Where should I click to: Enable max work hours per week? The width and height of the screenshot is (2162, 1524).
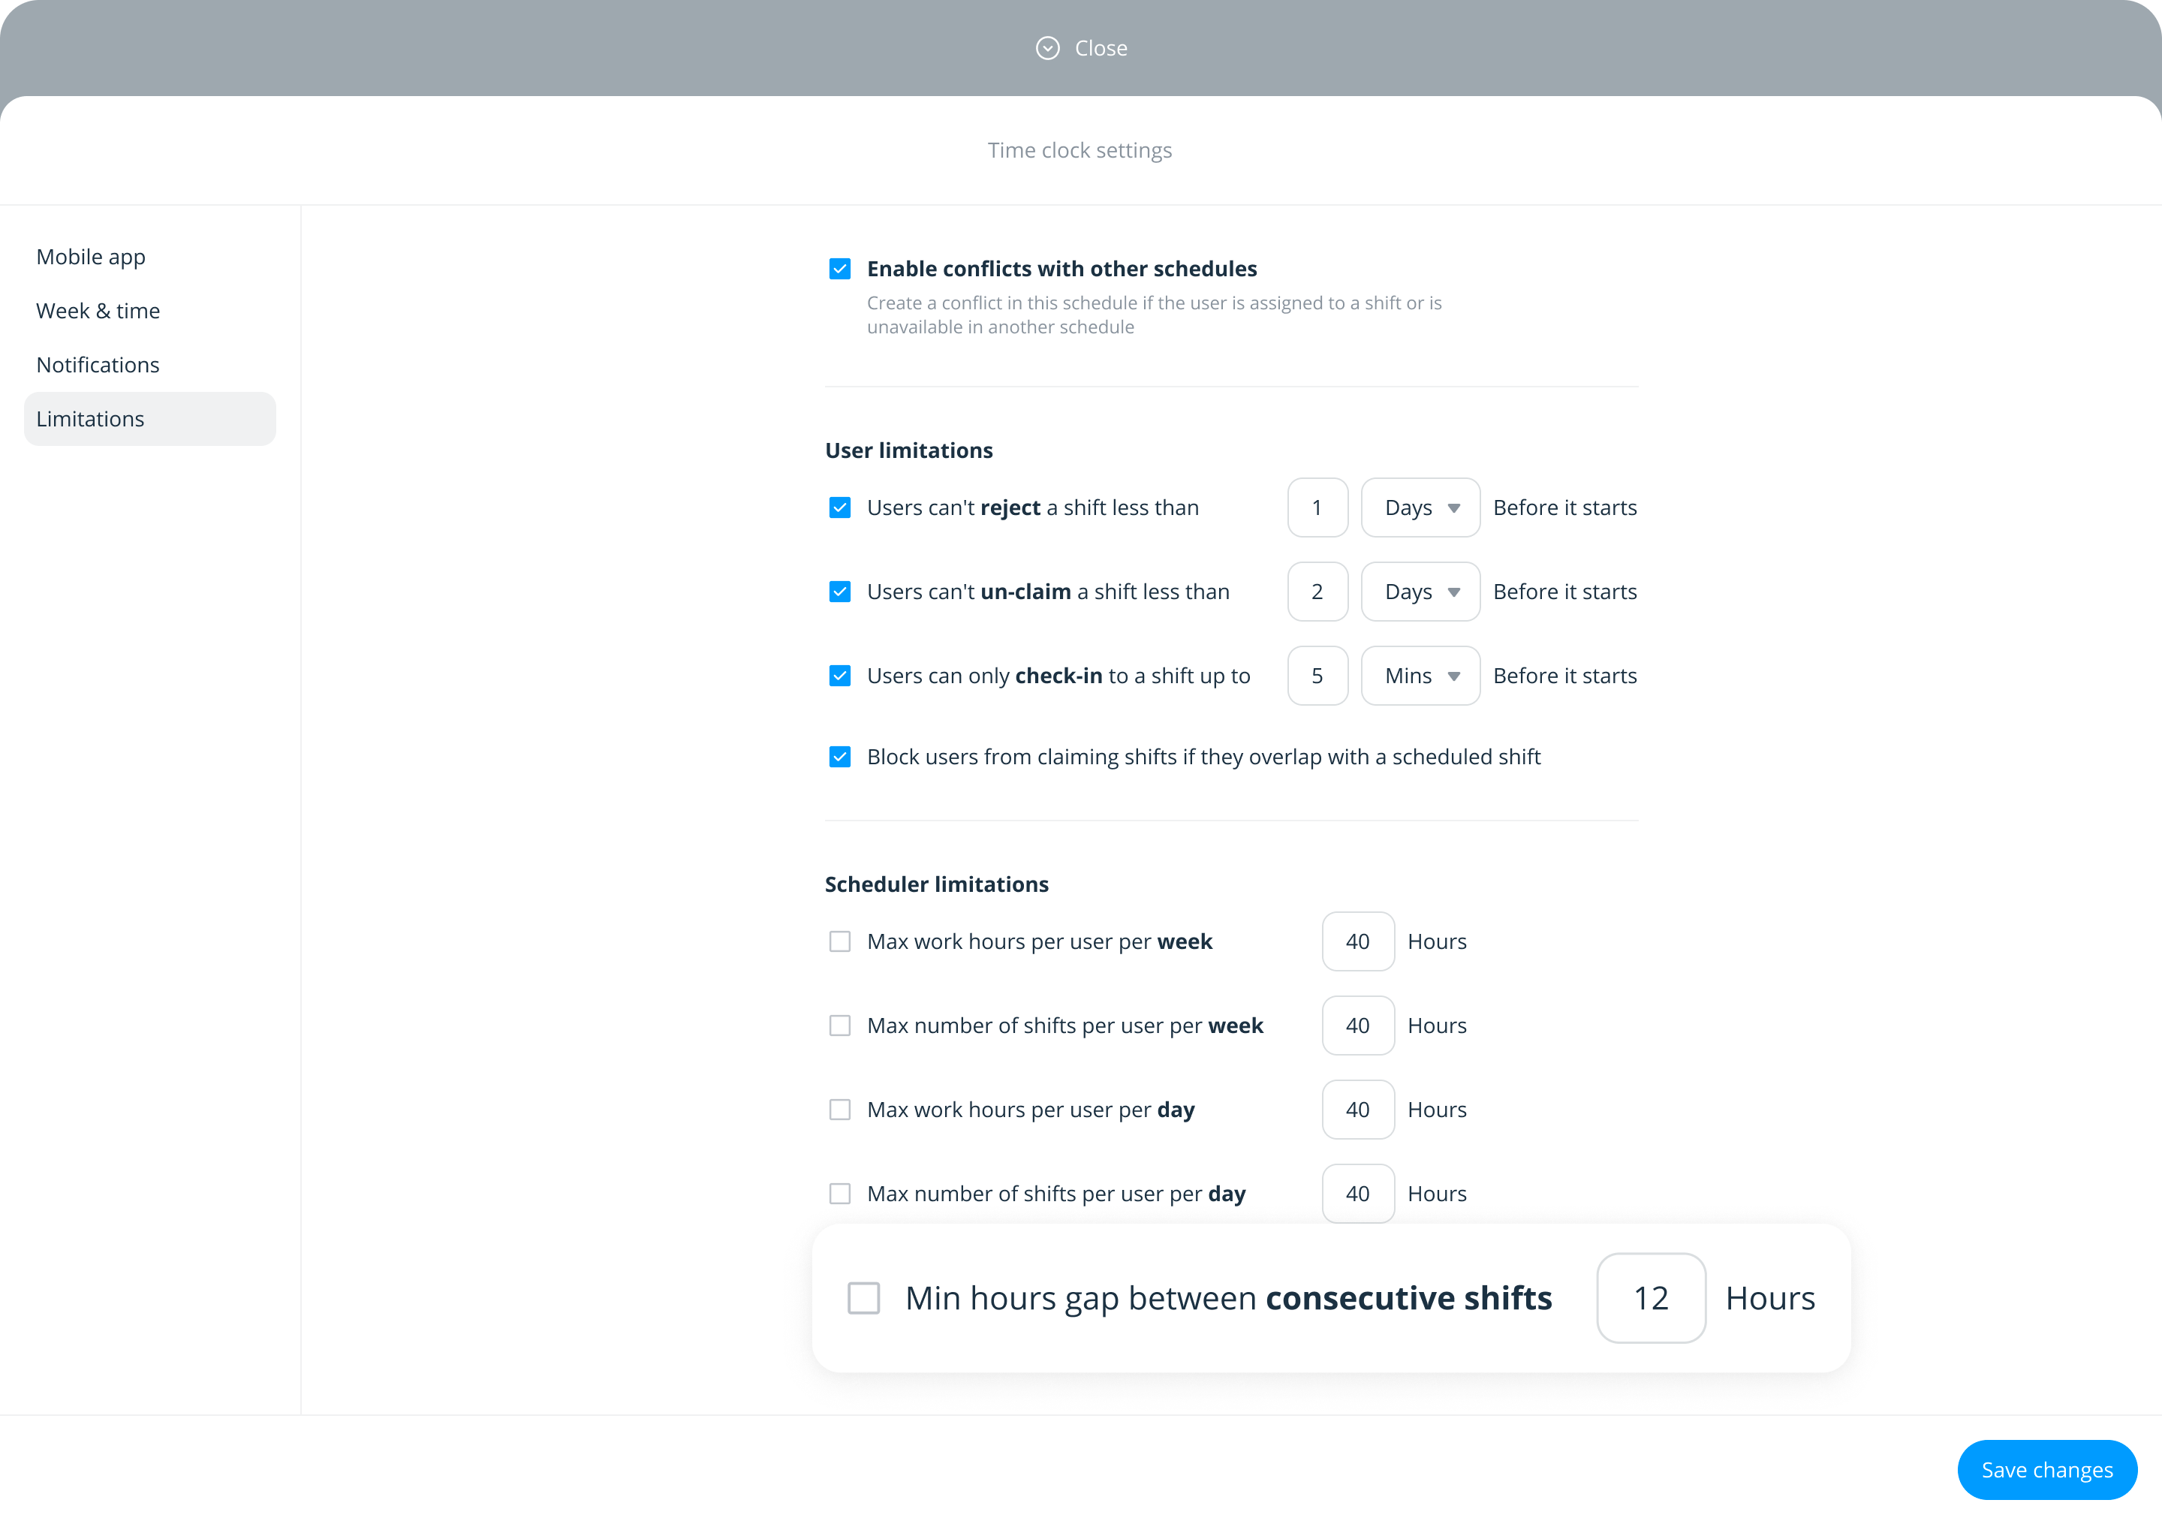coord(840,941)
